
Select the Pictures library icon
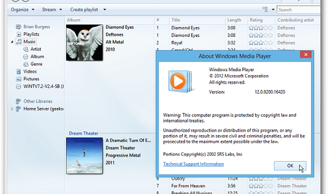pos(18,79)
